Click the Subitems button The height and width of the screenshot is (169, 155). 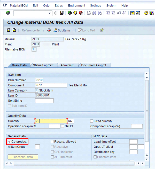62,30
